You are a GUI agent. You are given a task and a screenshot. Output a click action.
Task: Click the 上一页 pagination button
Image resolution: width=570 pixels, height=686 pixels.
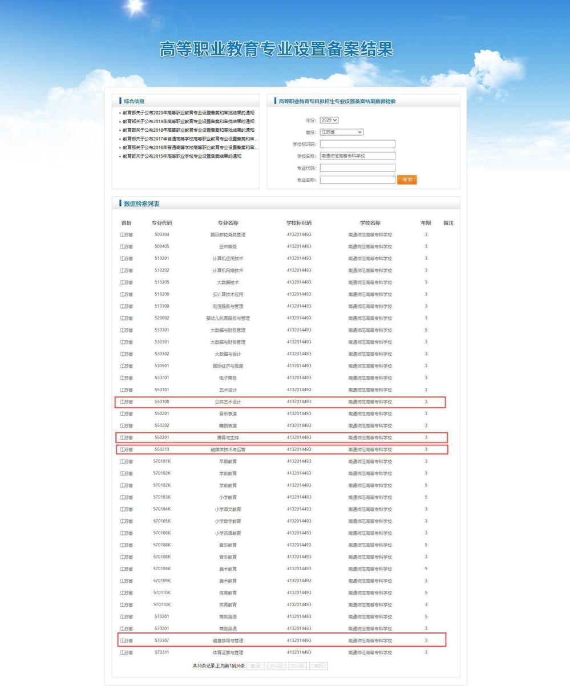[x=276, y=666]
